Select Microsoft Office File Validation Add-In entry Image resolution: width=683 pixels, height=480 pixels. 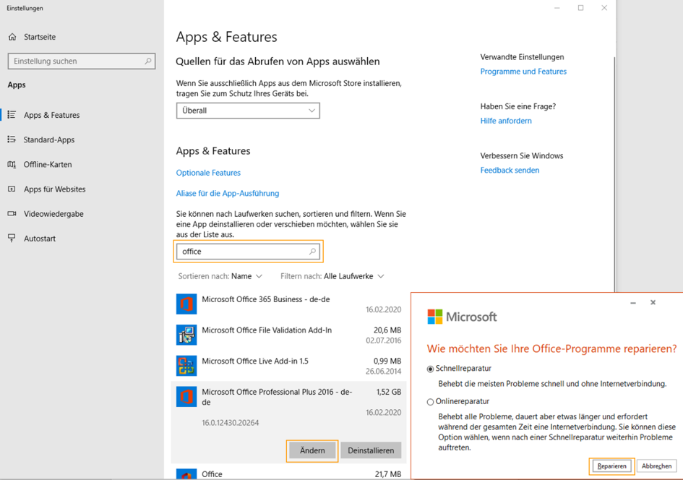pyautogui.click(x=289, y=335)
